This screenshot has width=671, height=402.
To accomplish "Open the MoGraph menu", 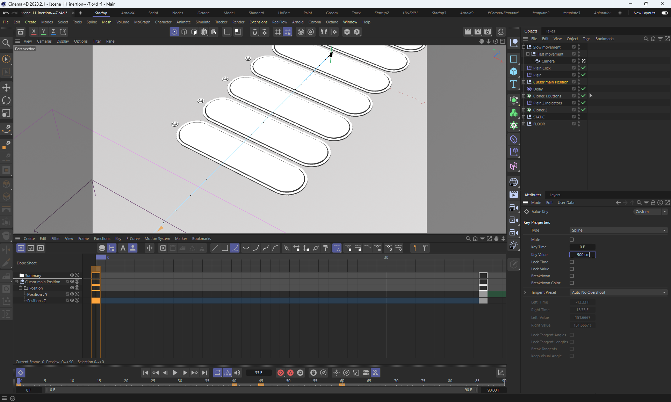I will point(142,22).
